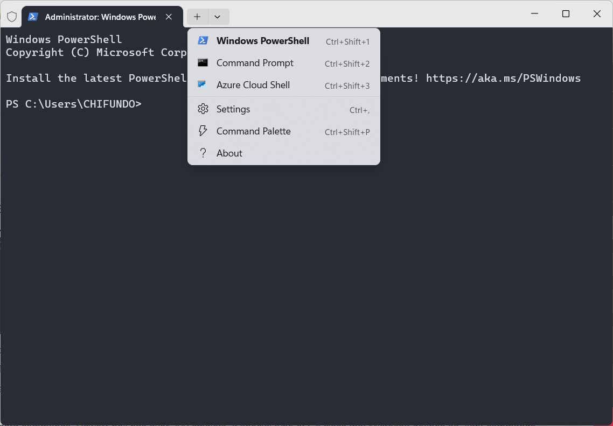613x426 pixels.
Task: Click the Command Palette lightning icon
Action: [x=203, y=131]
